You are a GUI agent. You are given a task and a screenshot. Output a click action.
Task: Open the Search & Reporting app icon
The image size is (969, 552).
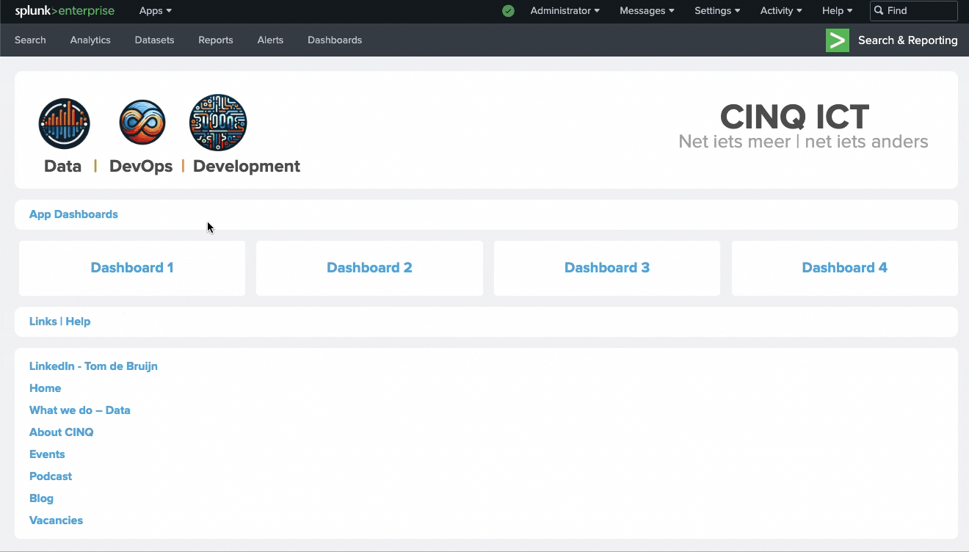click(x=837, y=40)
